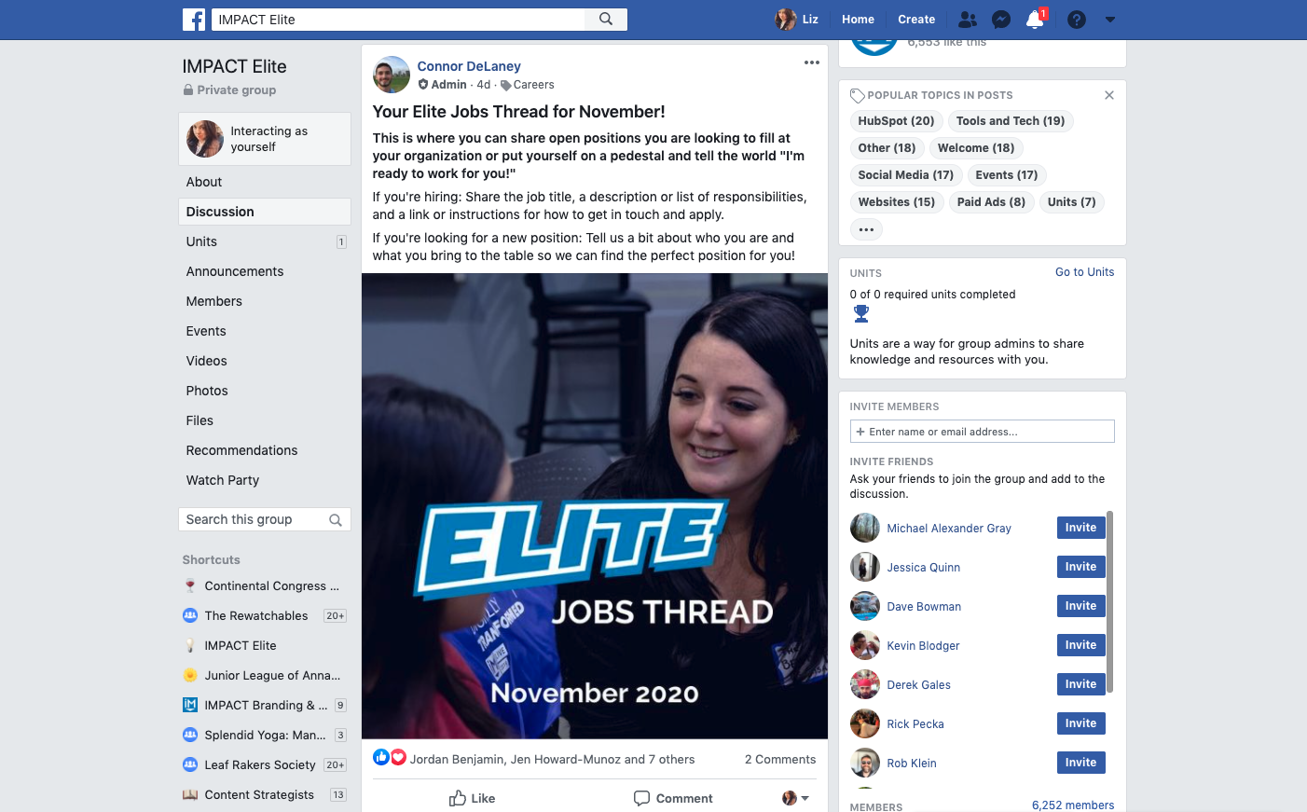Open the comment-as profile picker dropdown
The height and width of the screenshot is (812, 1307).
(x=795, y=798)
